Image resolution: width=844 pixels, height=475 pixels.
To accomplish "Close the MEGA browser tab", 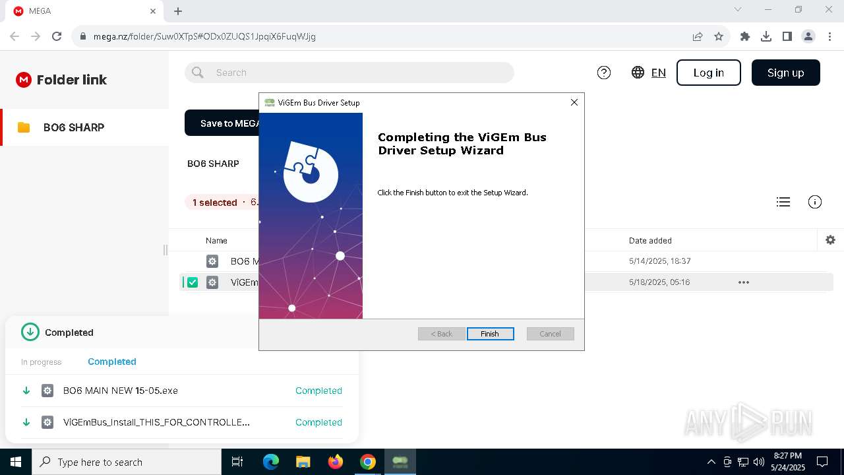I will click(153, 11).
